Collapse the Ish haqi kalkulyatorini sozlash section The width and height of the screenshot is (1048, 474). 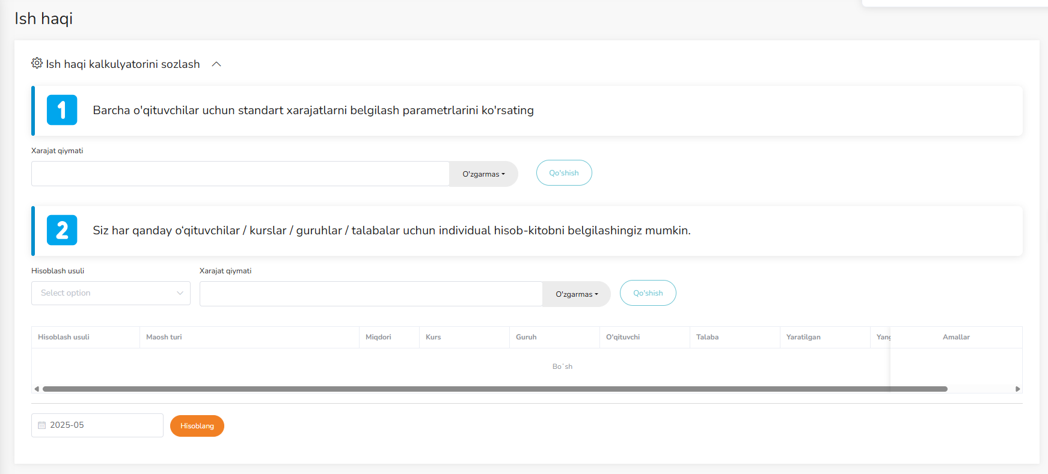click(x=216, y=64)
